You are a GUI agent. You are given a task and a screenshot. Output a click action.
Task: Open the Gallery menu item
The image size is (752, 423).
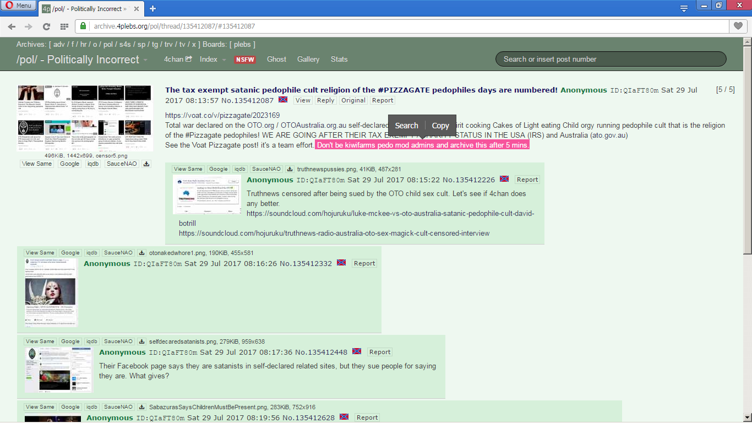(308, 59)
